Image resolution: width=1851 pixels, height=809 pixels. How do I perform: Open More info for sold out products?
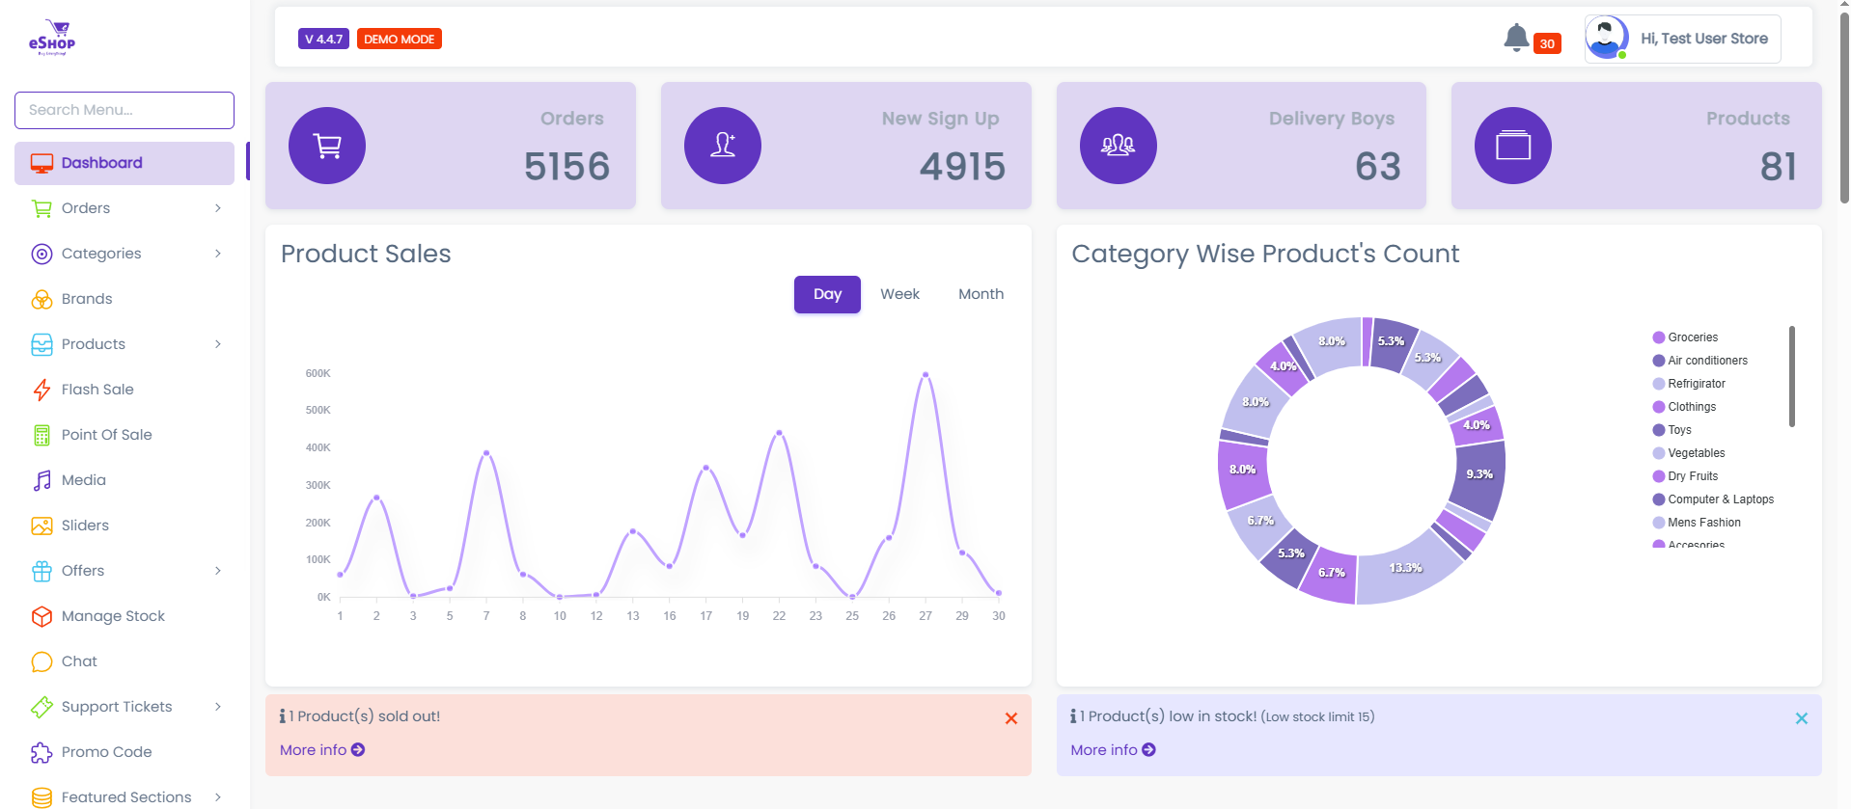point(322,750)
